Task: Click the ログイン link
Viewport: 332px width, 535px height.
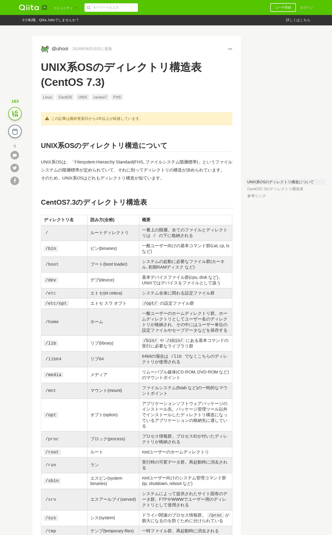Action: coord(306,7)
